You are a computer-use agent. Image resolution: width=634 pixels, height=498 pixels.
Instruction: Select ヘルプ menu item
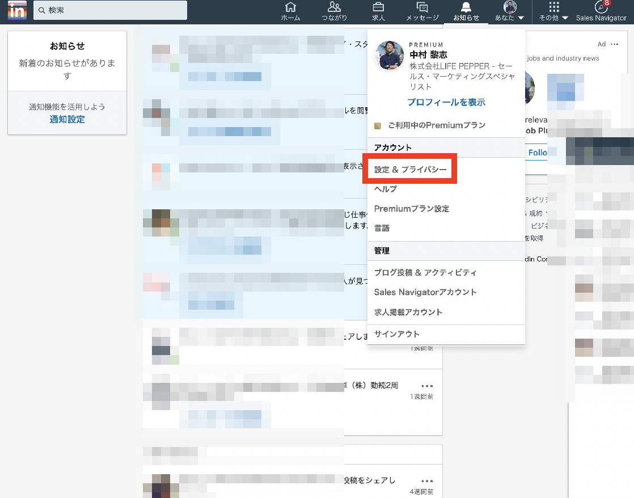pyautogui.click(x=386, y=189)
